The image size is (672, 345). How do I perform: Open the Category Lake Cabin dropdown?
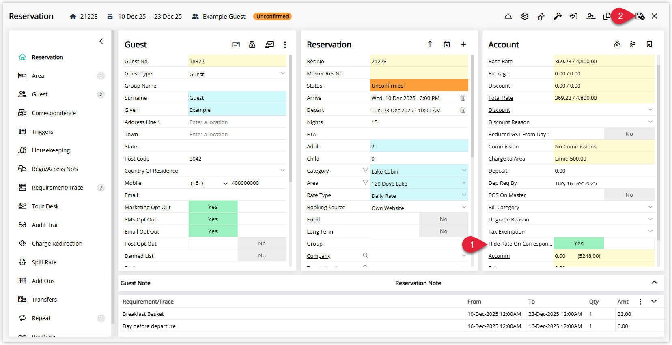pyautogui.click(x=464, y=171)
